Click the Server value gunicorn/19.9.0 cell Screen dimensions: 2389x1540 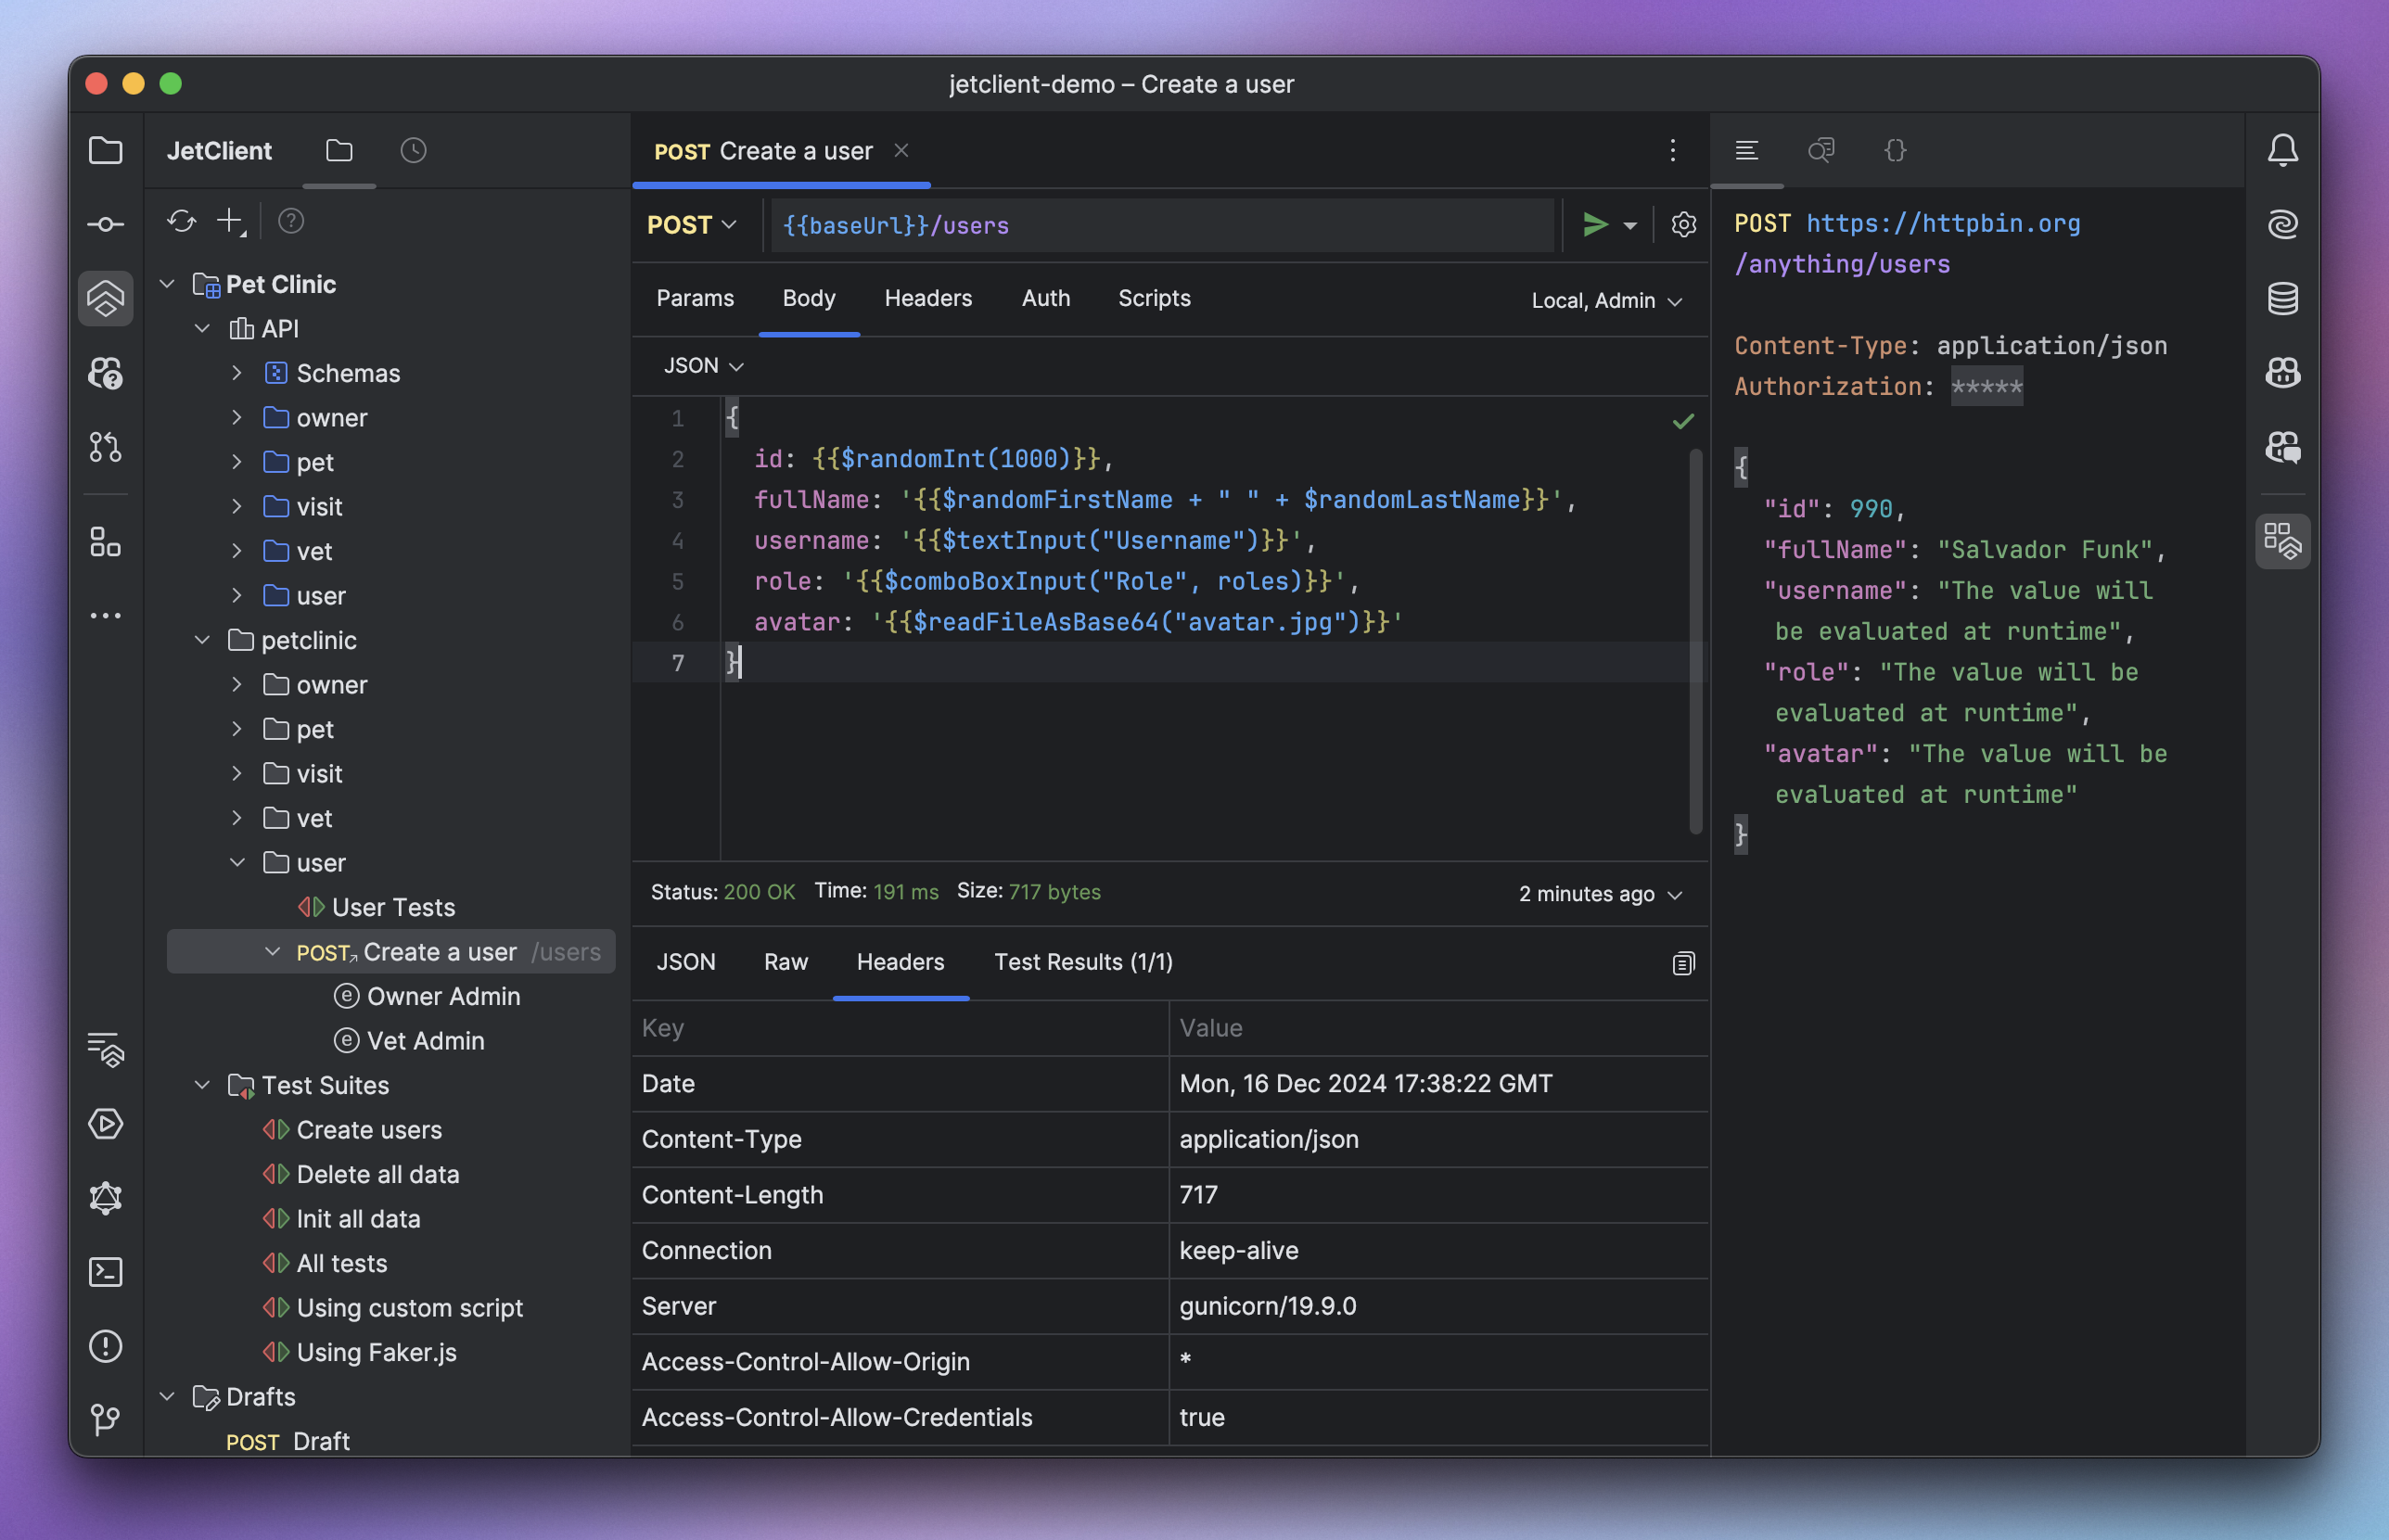(x=1438, y=1306)
